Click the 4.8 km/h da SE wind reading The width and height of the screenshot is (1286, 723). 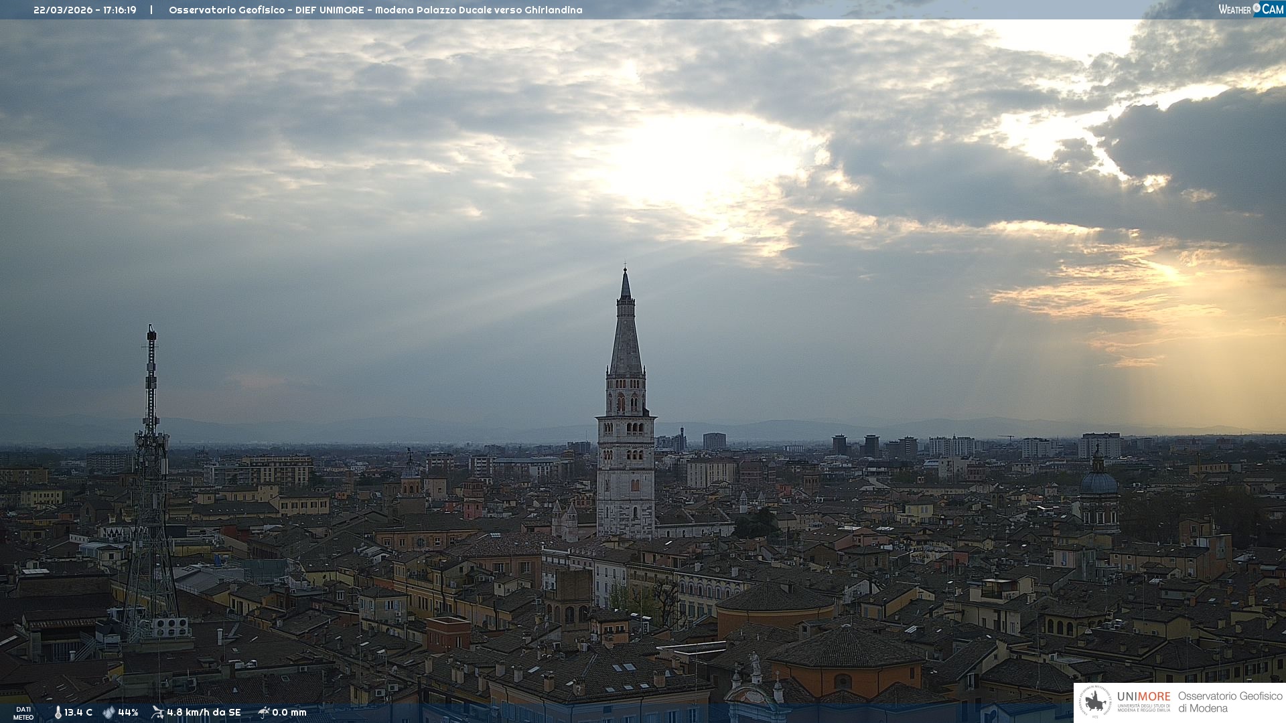pos(204,712)
